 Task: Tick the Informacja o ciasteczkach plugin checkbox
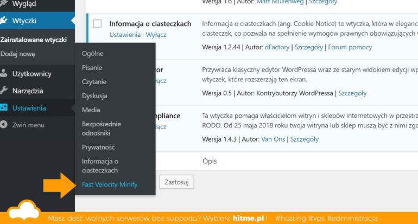(x=97, y=23)
